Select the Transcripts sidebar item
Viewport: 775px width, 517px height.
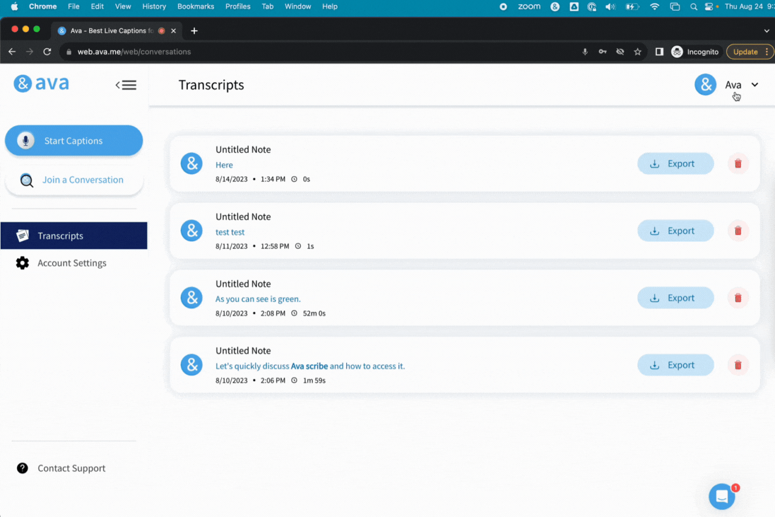point(74,236)
